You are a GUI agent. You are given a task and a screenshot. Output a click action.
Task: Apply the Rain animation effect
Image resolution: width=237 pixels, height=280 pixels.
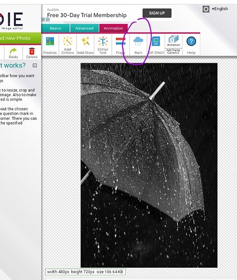(138, 45)
